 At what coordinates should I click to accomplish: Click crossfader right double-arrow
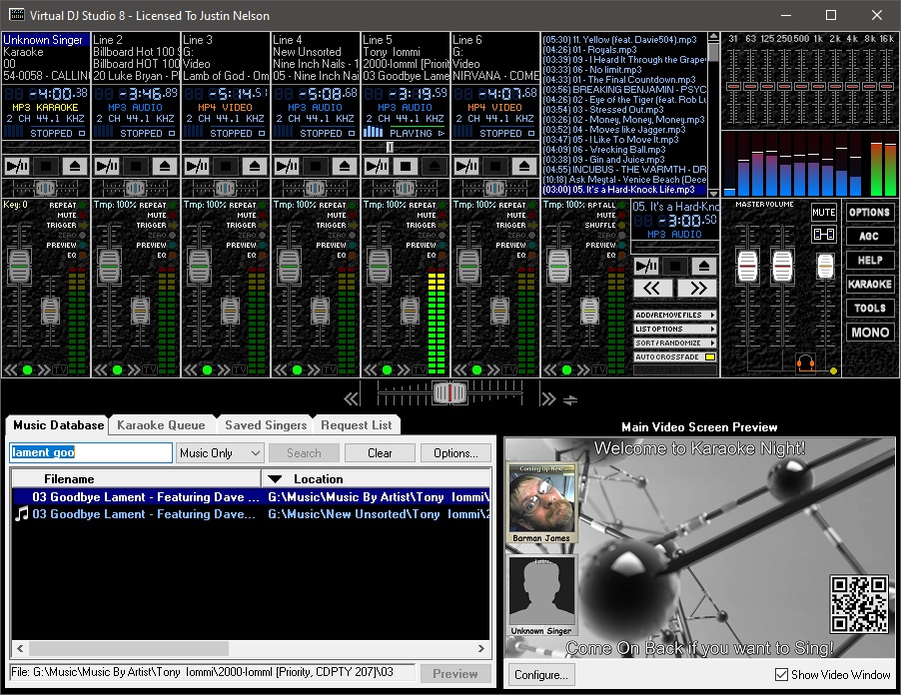click(x=548, y=398)
